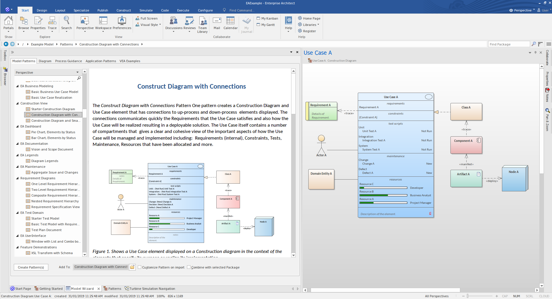This screenshot has height=299, width=552.
Task: Click the Register link
Action: (307, 31)
